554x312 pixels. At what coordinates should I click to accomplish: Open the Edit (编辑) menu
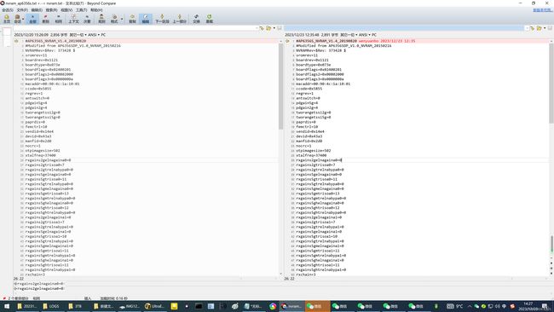[x=37, y=10]
